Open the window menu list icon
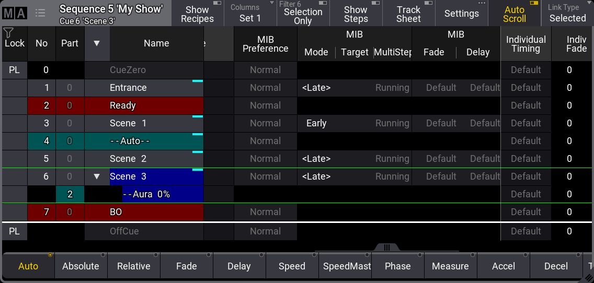The image size is (594, 283). [40, 13]
